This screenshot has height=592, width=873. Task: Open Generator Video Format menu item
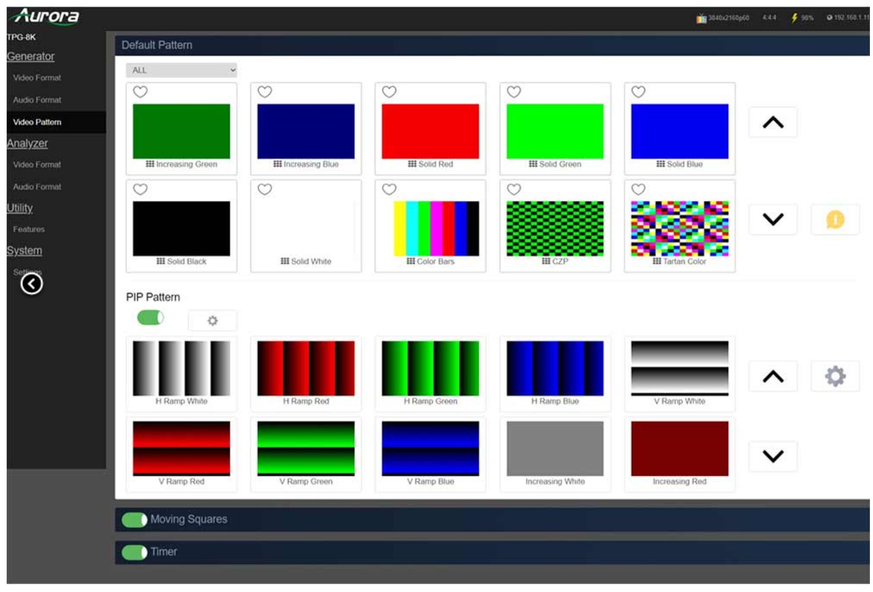(x=37, y=78)
